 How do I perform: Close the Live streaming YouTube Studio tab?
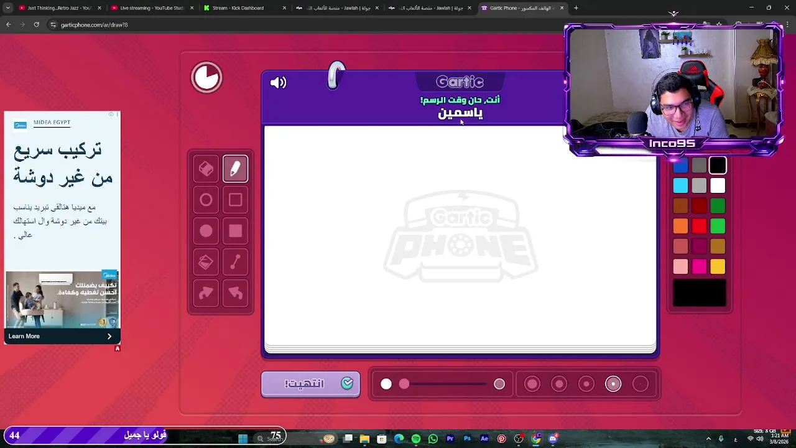192,8
